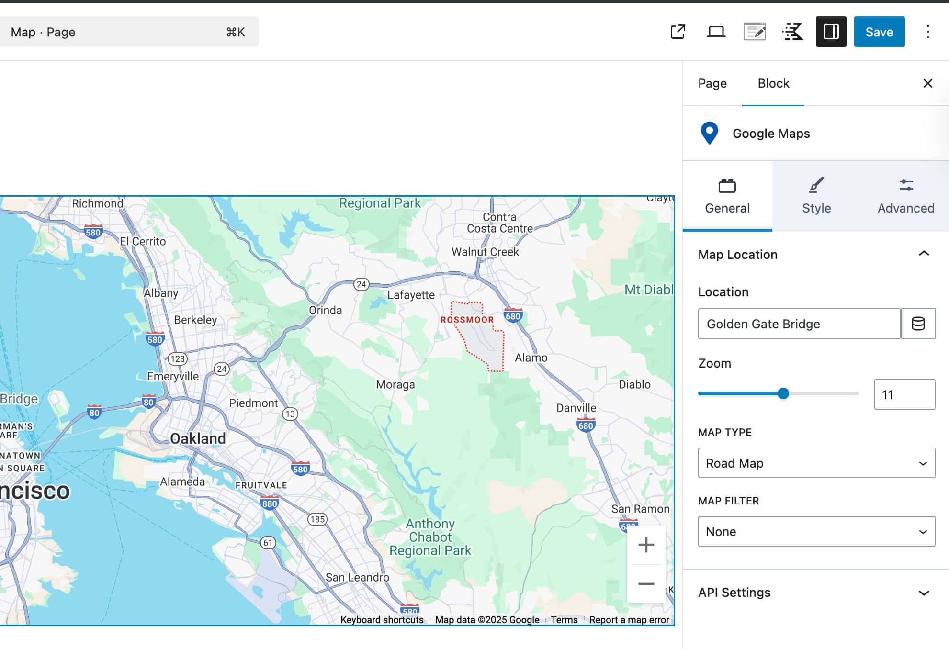Click the dynamic content database icon
949x649 pixels.
click(918, 324)
